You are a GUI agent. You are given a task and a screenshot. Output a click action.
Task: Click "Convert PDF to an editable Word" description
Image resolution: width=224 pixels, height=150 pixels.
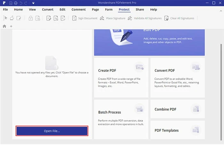177,82
